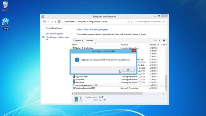
Task: Click the horizontal scroll left arrow
Action: (x=73, y=93)
